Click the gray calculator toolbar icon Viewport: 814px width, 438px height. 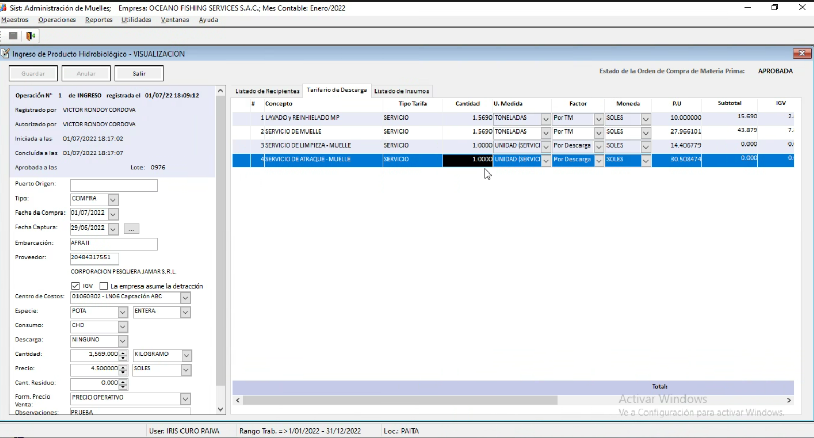13,36
